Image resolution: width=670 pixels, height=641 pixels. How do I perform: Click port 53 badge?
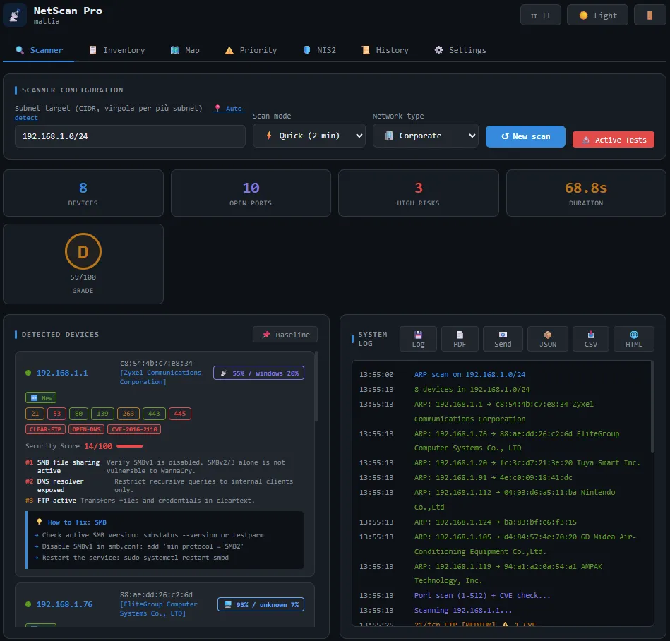click(56, 414)
